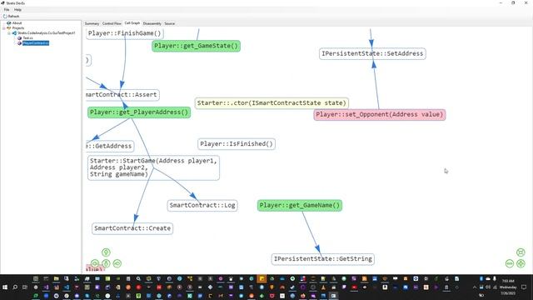Click the SmartContract::Create node

click(x=132, y=228)
